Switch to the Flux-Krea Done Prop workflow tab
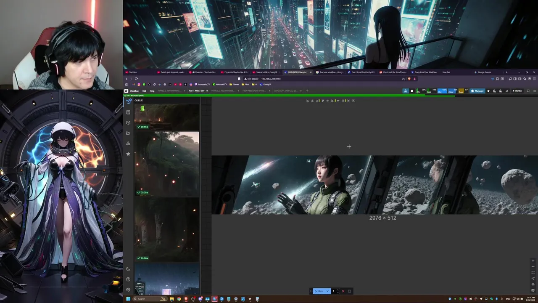 pyautogui.click(x=254, y=90)
